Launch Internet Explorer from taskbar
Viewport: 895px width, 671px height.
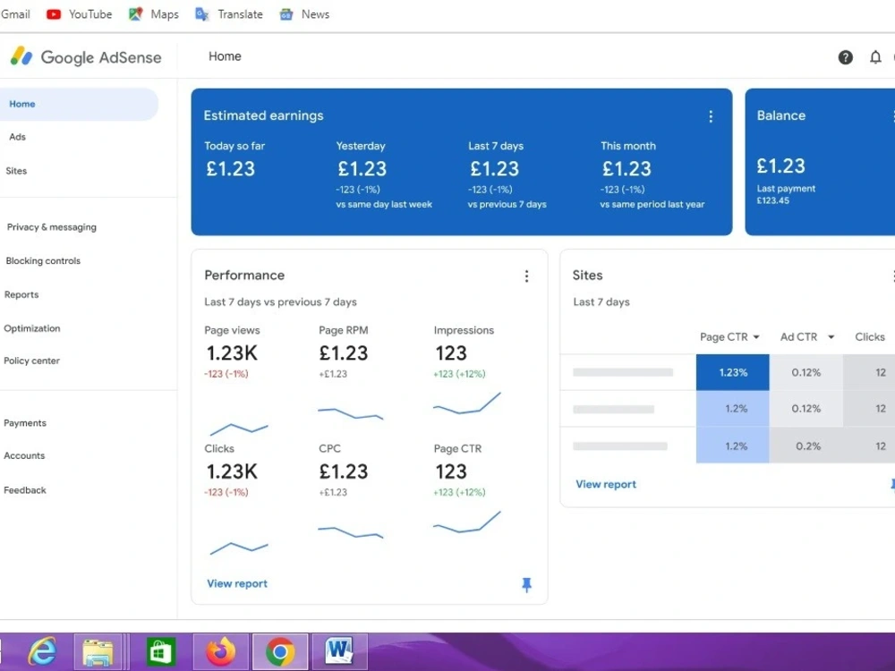pyautogui.click(x=43, y=651)
